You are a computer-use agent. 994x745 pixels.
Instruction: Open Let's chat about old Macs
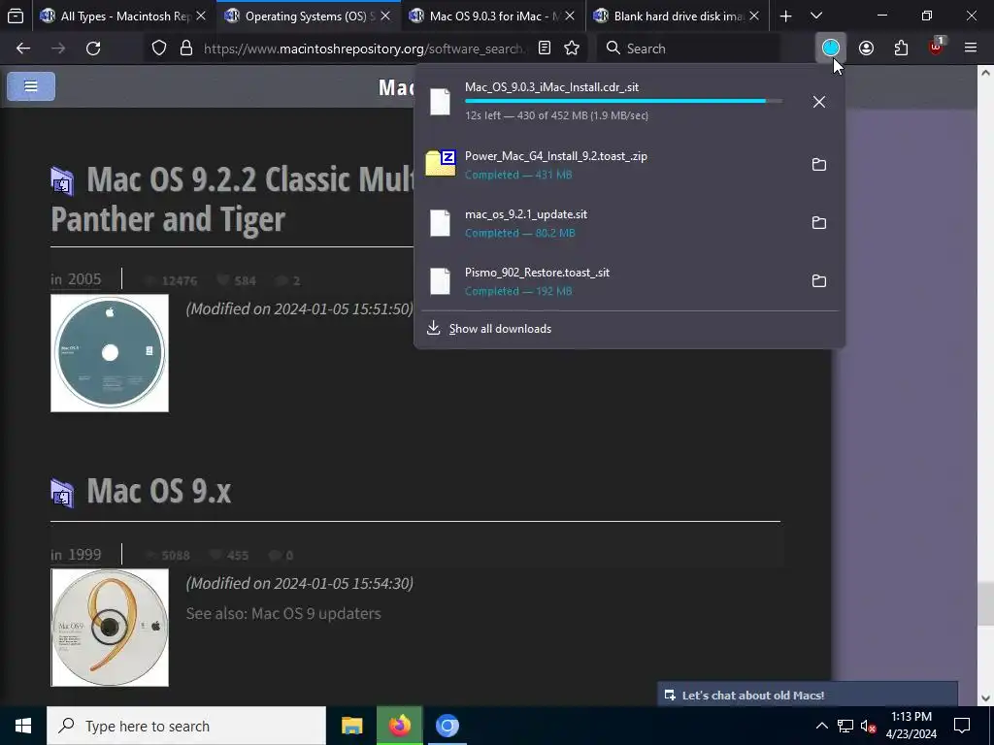coord(807,695)
